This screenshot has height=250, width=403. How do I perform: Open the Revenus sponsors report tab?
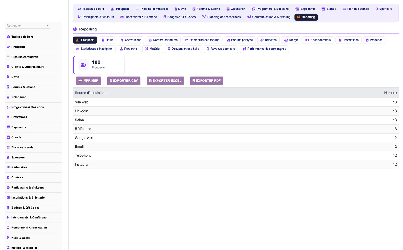(221, 49)
